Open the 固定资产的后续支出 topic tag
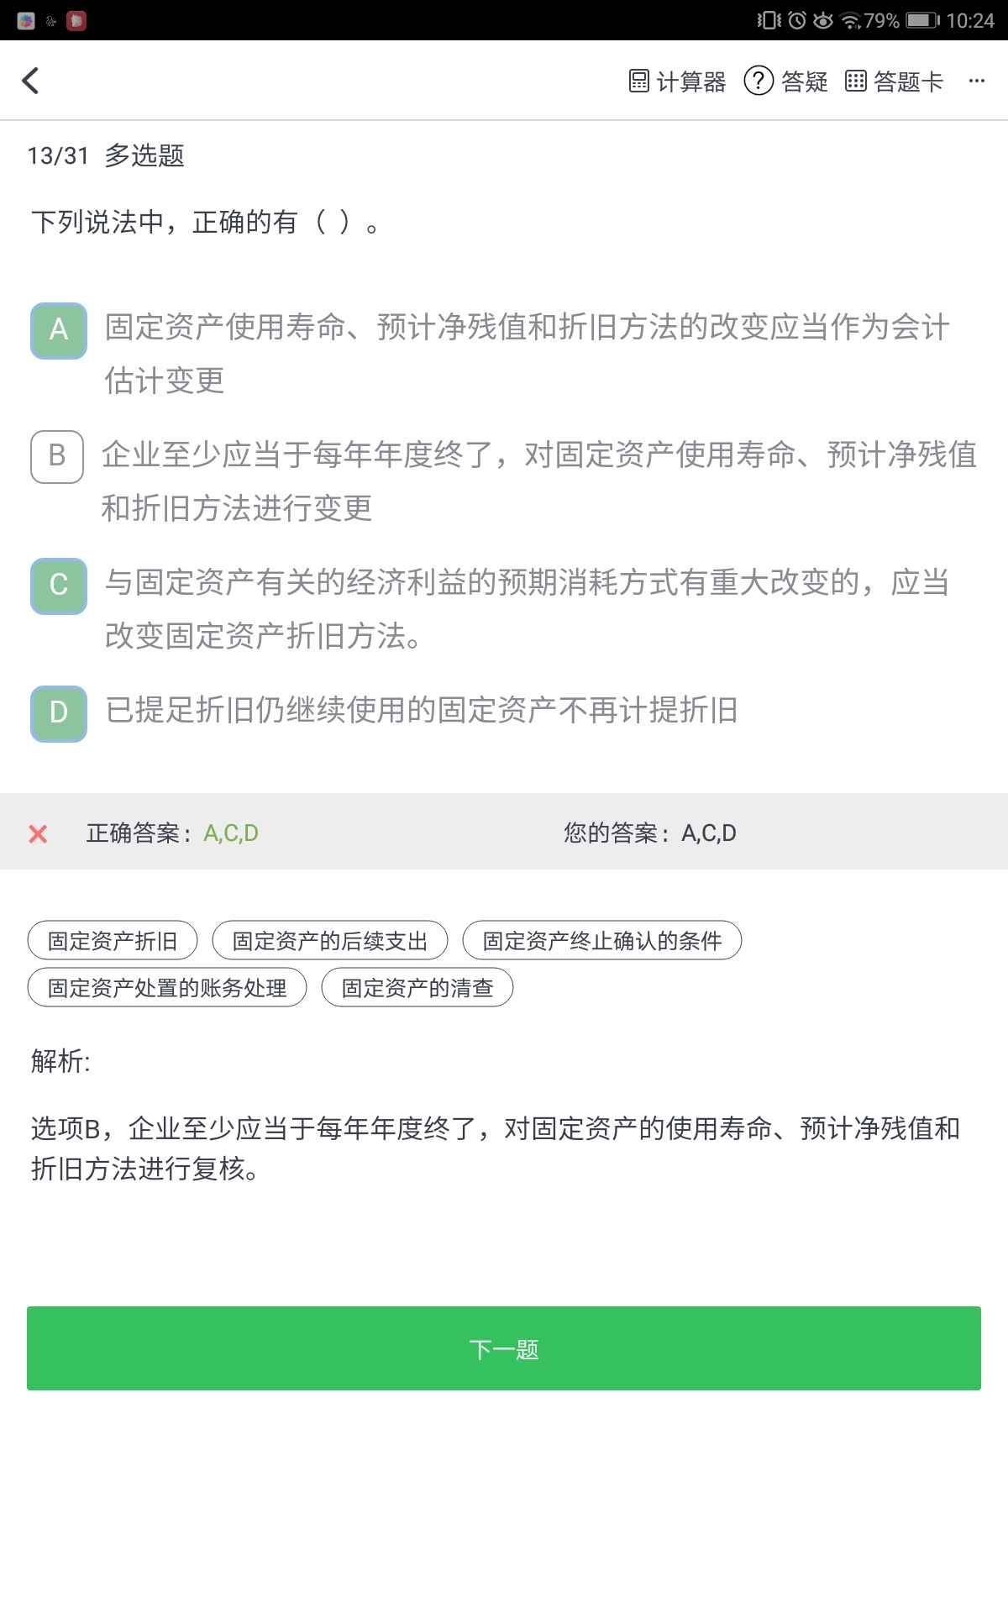Screen dimensions: 1008x1613 point(329,941)
